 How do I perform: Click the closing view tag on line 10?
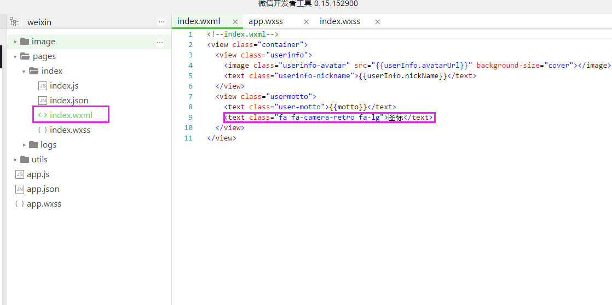pos(230,127)
